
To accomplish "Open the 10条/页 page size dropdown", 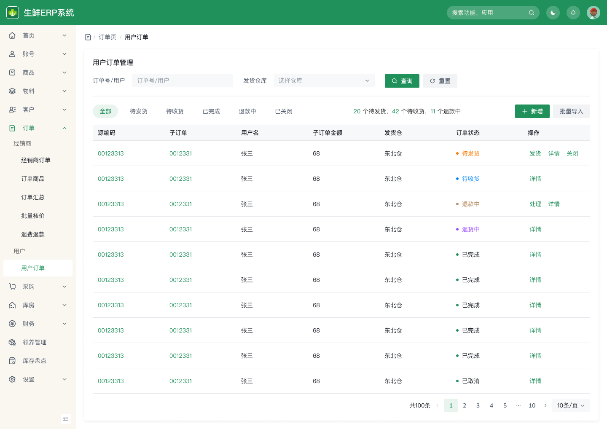I will pyautogui.click(x=571, y=405).
